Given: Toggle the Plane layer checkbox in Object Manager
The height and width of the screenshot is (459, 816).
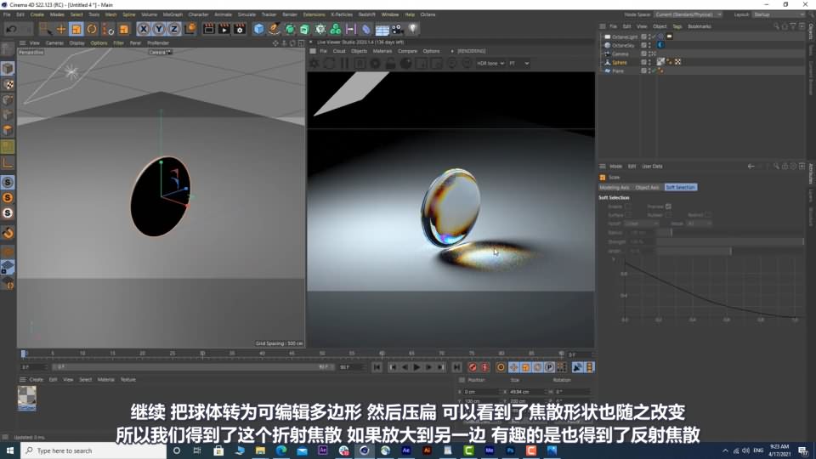Looking at the screenshot, I should tap(643, 71).
